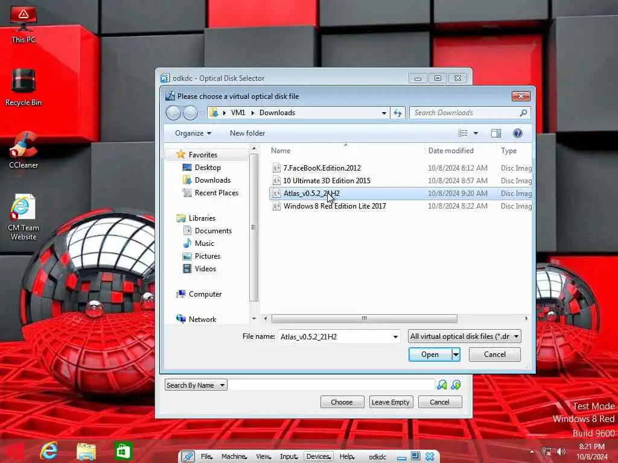Show hidden system tray icons arrow
This screenshot has width=618, height=463.
532,452
